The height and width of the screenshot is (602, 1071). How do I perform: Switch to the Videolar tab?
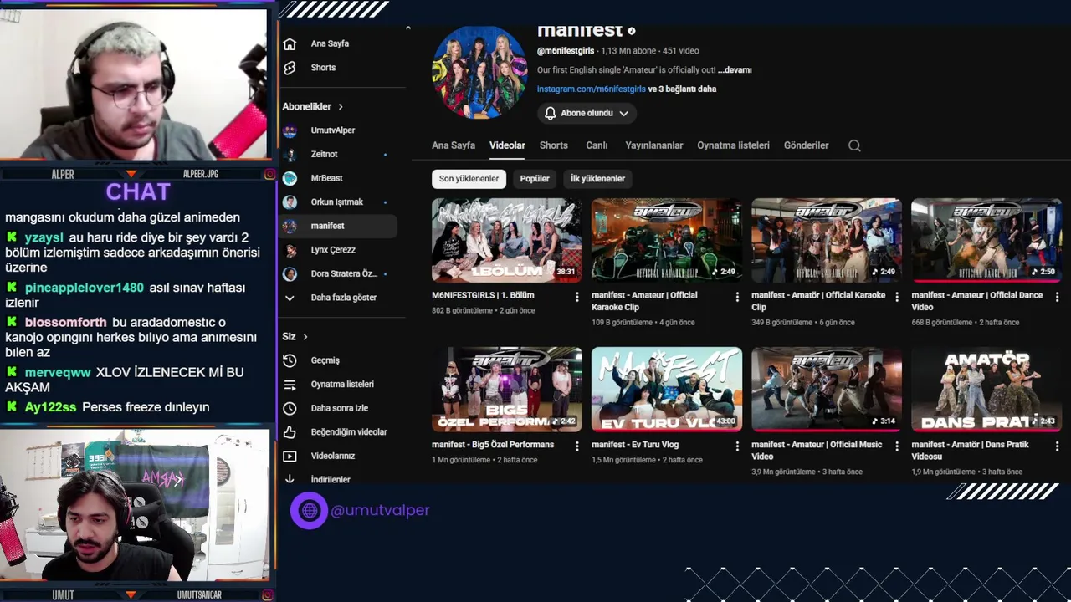[507, 145]
